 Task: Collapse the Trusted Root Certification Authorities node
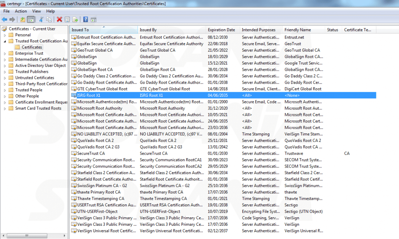(x=5, y=41)
